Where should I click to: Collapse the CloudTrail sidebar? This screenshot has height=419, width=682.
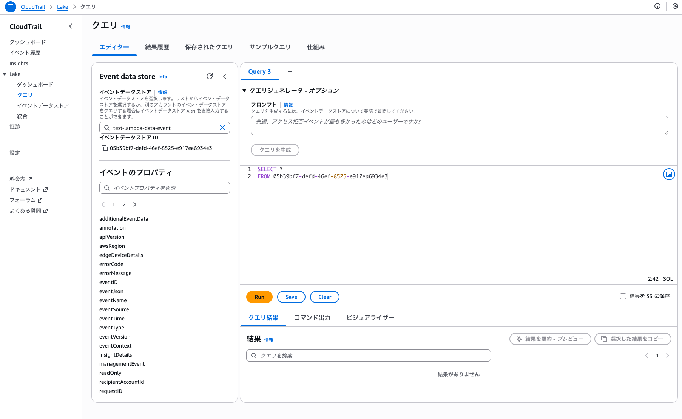coord(71,26)
